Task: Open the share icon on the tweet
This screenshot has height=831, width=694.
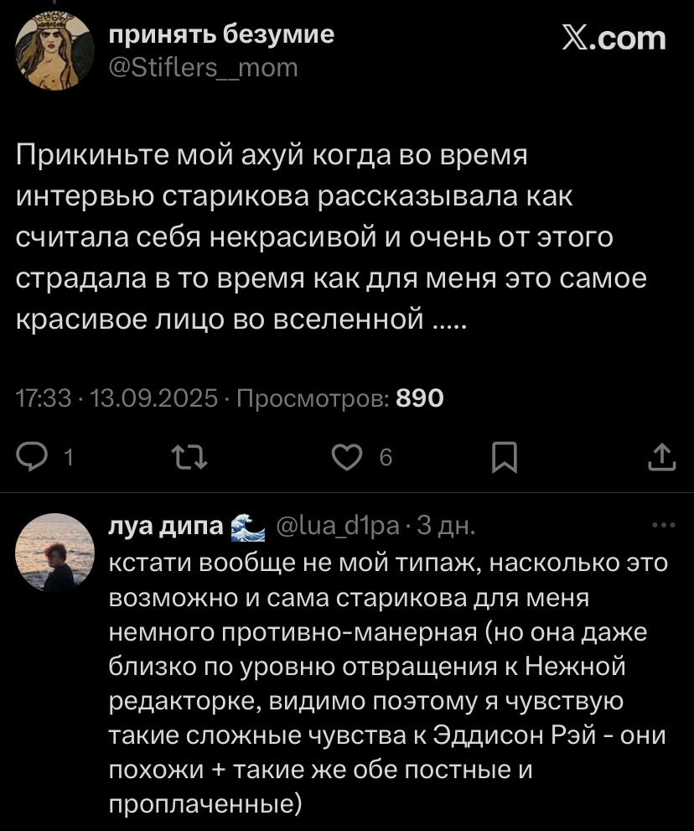Action: pos(661,458)
